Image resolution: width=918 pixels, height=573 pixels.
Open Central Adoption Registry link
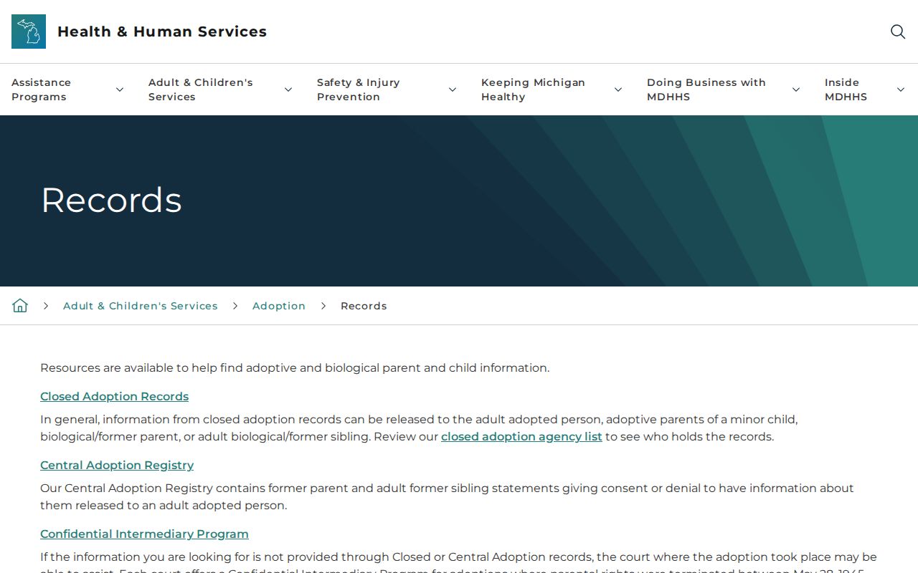pyautogui.click(x=117, y=465)
